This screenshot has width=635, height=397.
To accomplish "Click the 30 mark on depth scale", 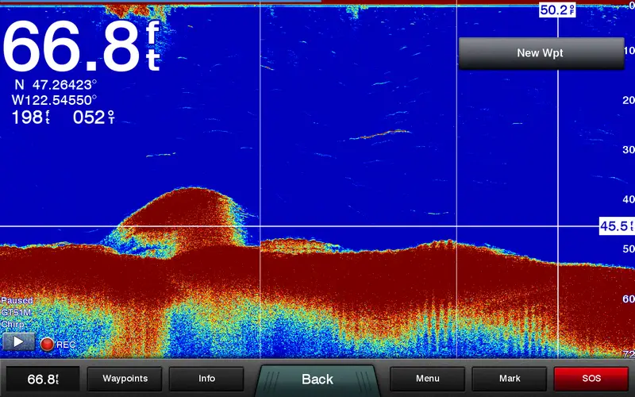I will tap(628, 149).
